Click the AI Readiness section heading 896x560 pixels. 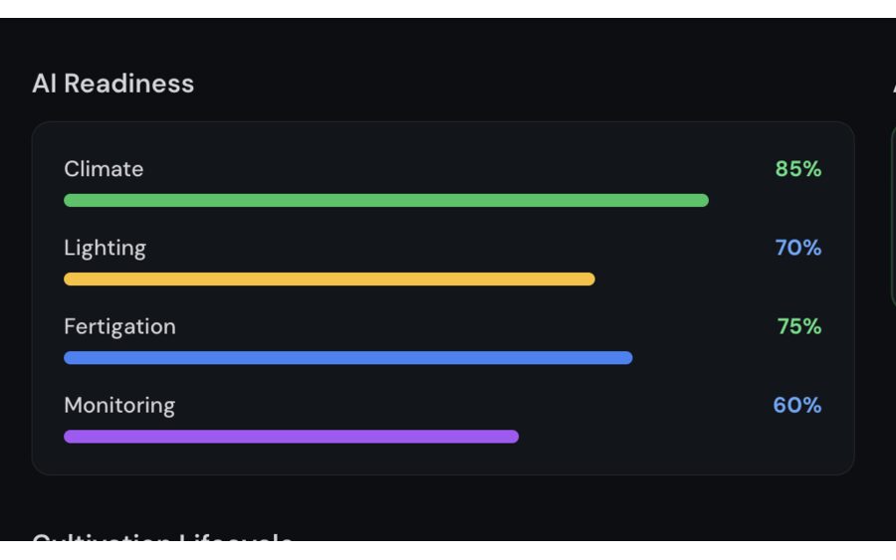[x=112, y=84]
